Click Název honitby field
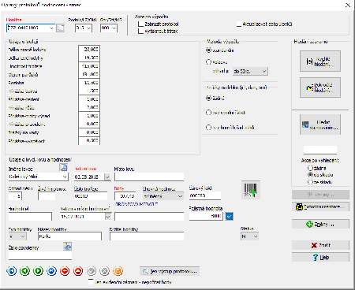The width and height of the screenshot is (355, 290). (x=69, y=236)
